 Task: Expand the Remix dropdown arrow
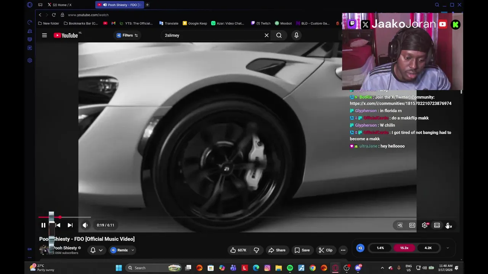point(133,250)
